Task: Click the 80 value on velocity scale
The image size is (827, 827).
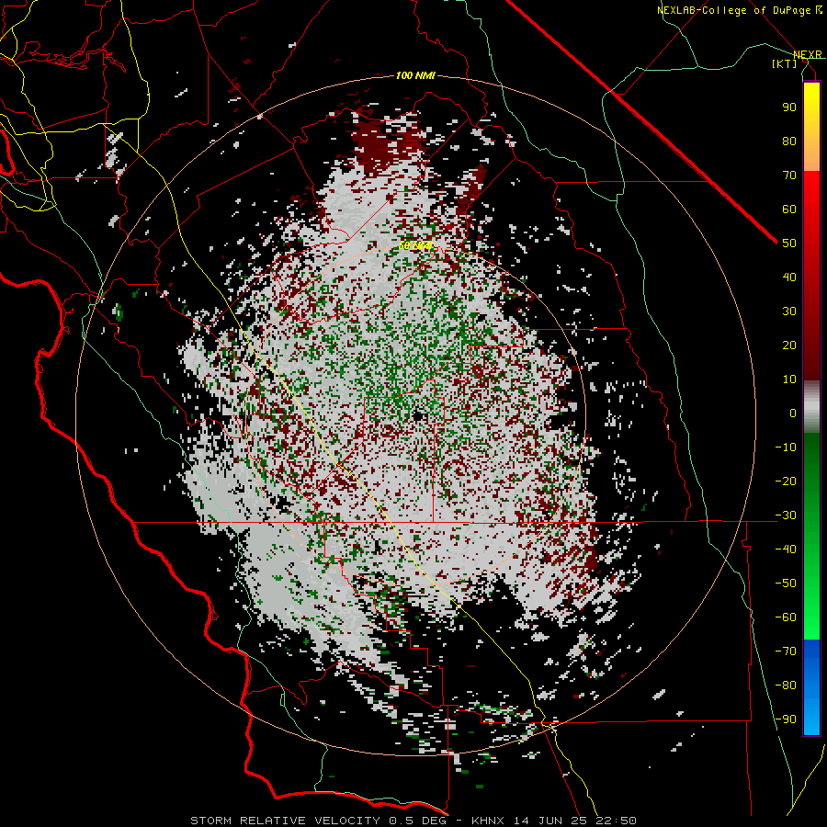Action: (789, 141)
